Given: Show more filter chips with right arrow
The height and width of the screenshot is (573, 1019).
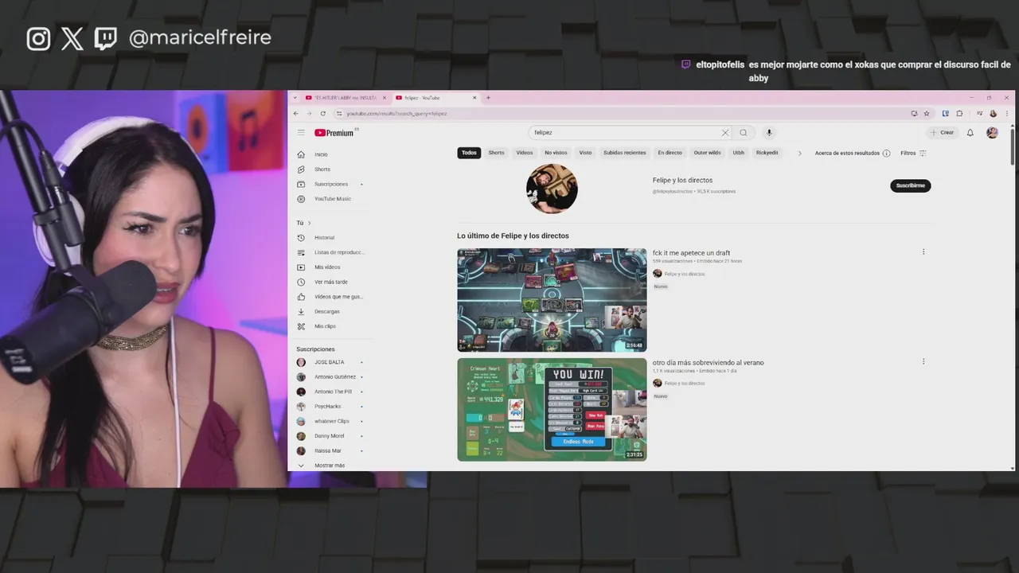Looking at the screenshot, I should (800, 153).
